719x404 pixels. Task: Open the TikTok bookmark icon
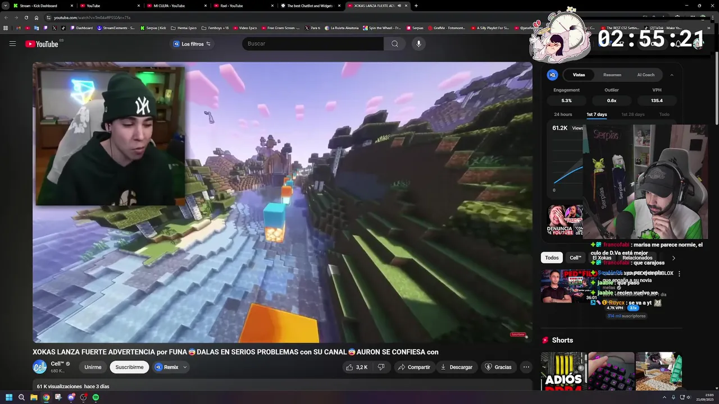[x=63, y=27]
